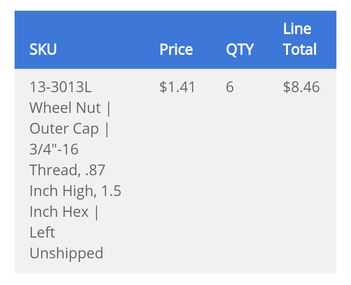Click the pipe separator after Inch Hex

point(96,212)
